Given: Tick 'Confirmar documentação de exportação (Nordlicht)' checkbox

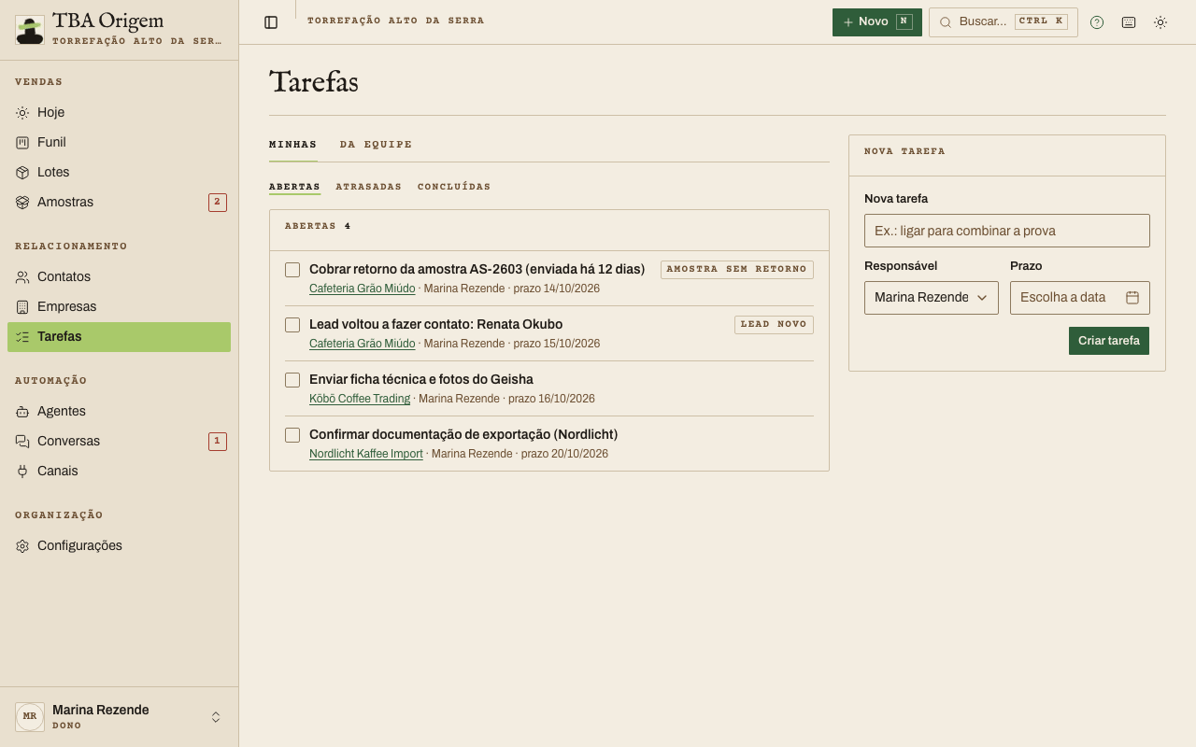Looking at the screenshot, I should click(x=292, y=435).
